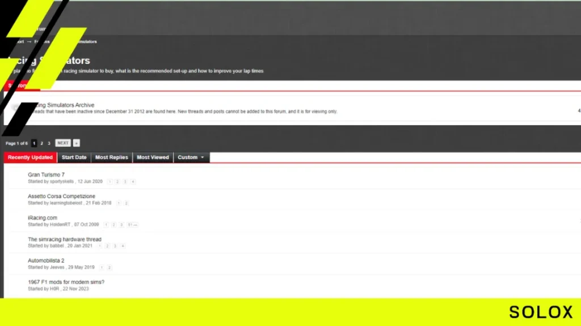Select the Recently Updated sorting tab
581x326 pixels.
click(x=31, y=157)
